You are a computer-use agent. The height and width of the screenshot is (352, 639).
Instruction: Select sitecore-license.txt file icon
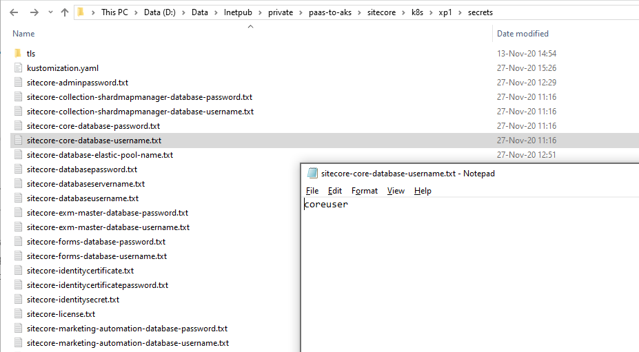tap(18, 313)
